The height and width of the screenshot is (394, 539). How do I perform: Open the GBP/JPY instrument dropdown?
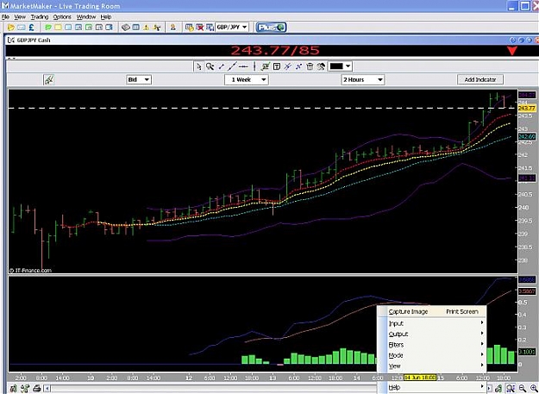[232, 27]
